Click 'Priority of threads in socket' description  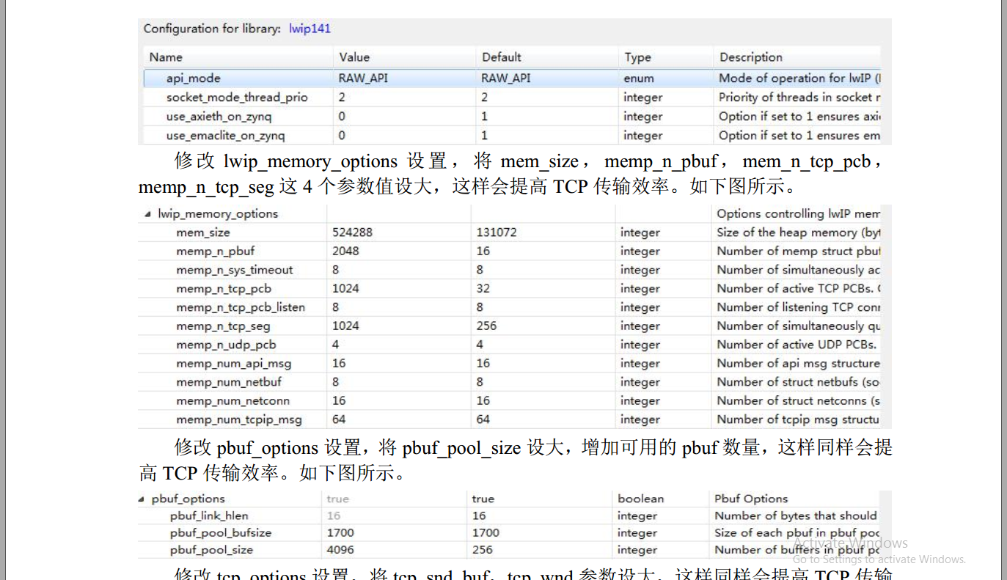pos(800,98)
